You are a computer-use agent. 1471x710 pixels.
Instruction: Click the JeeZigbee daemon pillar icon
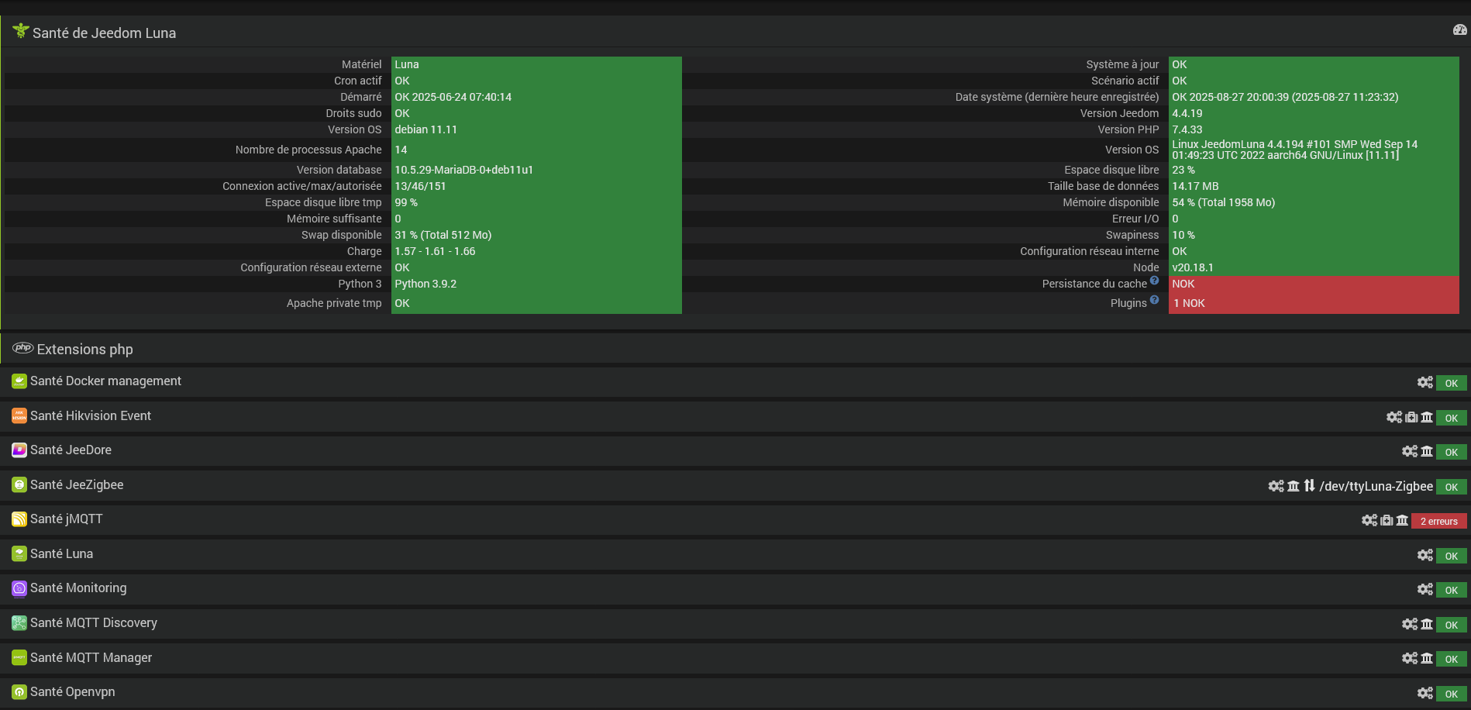coord(1294,486)
